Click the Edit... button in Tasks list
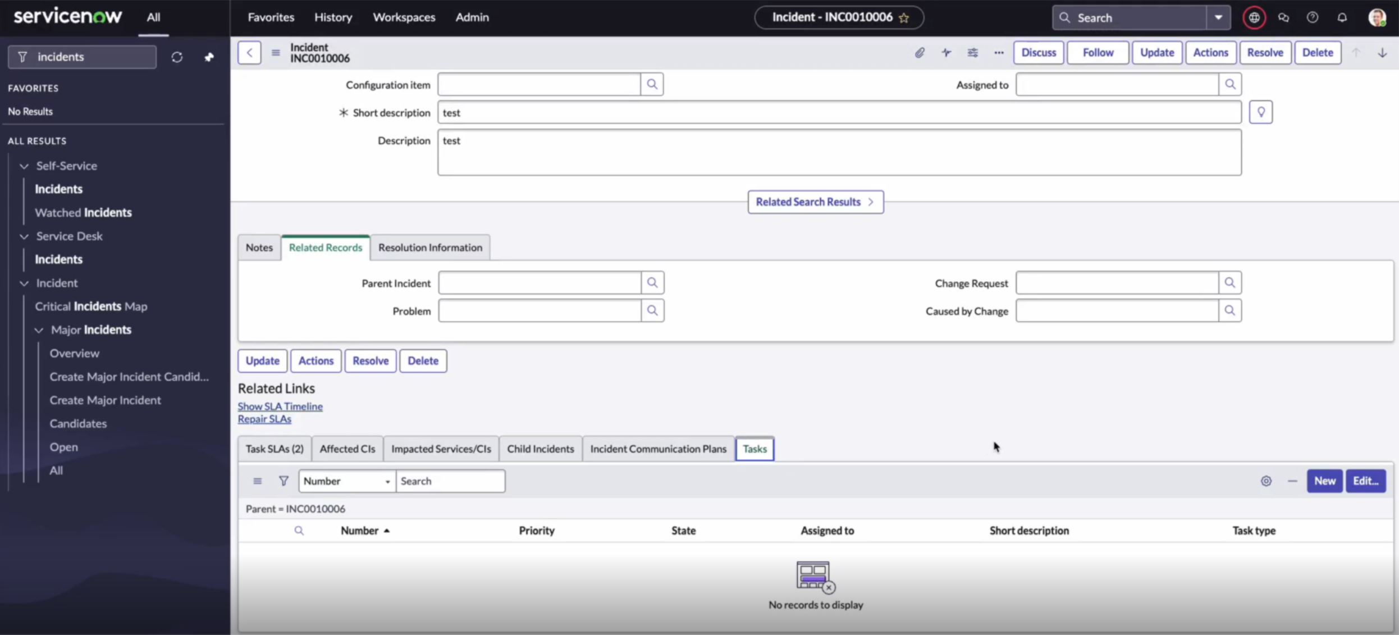 (1366, 481)
